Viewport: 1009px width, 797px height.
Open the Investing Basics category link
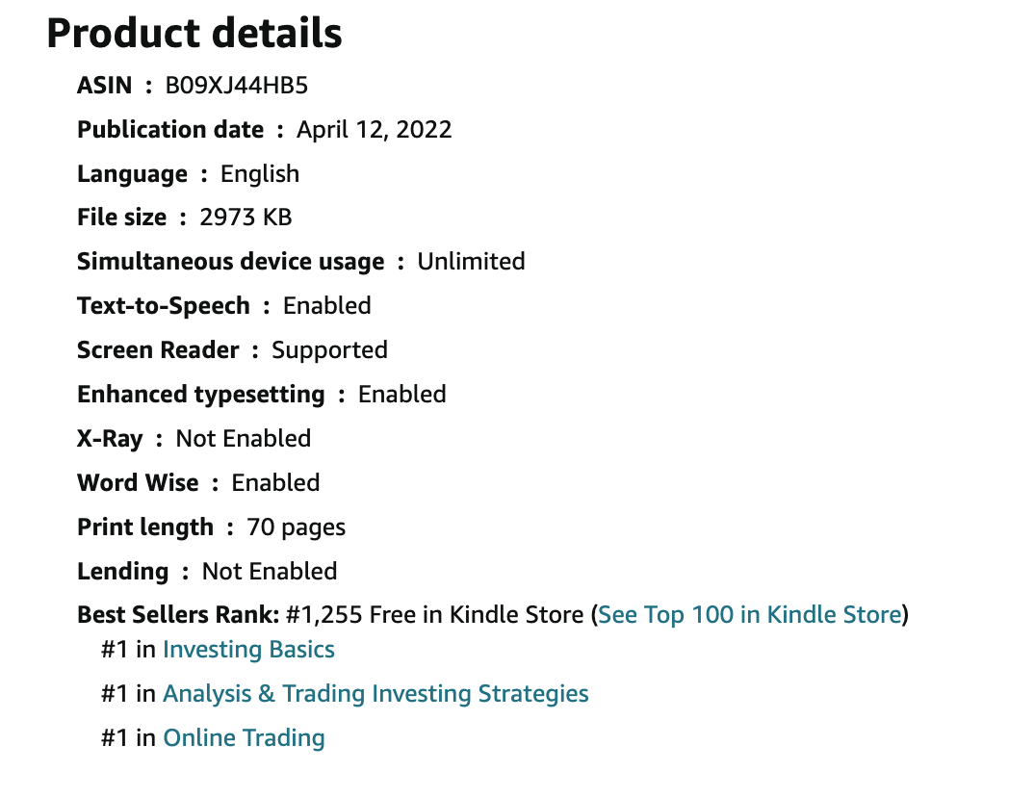point(248,650)
